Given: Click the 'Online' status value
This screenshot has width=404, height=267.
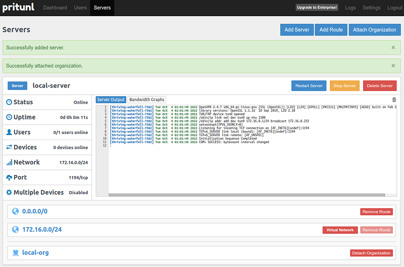Looking at the screenshot, I should click(x=81, y=103).
